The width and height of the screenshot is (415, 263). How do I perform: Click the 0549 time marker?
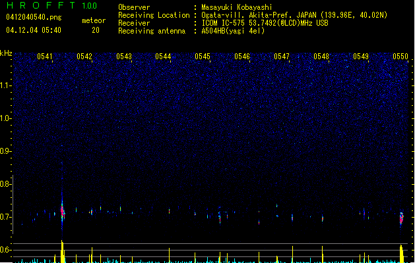point(361,57)
